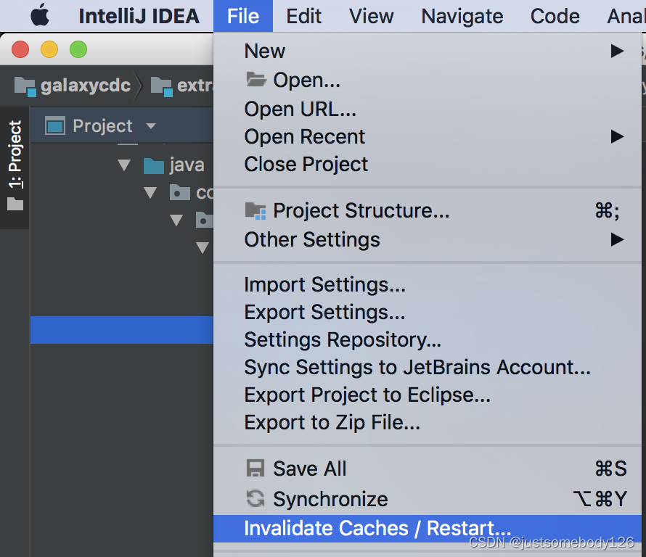The width and height of the screenshot is (646, 557).
Task: Click the Save All floppy disk icon
Action: pos(255,469)
